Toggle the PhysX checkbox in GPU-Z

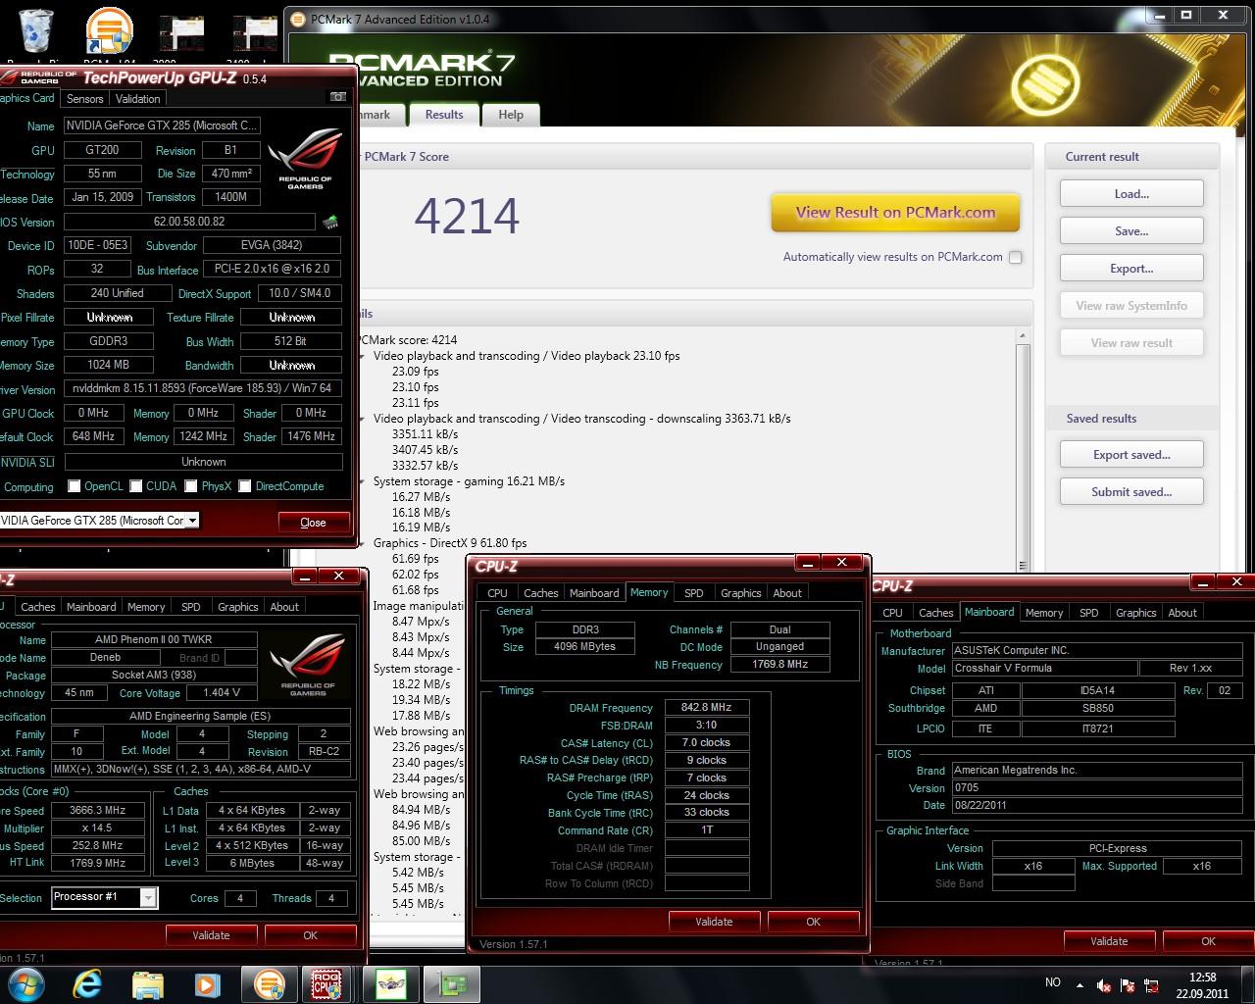[191, 486]
